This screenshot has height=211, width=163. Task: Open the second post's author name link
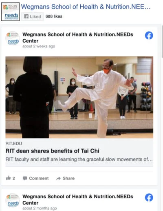(x=78, y=200)
